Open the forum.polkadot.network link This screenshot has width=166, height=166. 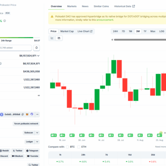pyautogui.click(x=26, y=124)
